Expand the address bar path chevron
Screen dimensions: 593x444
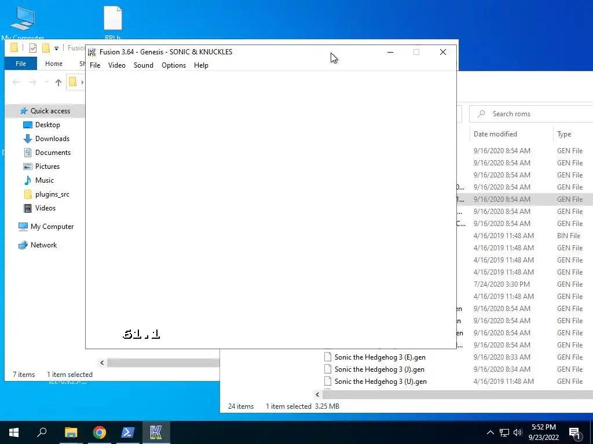click(82, 82)
